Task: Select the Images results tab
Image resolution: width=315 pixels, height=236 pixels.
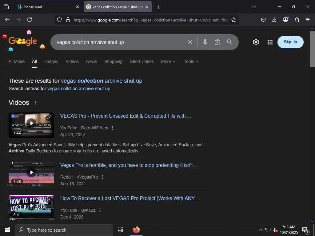Action: pos(51,61)
